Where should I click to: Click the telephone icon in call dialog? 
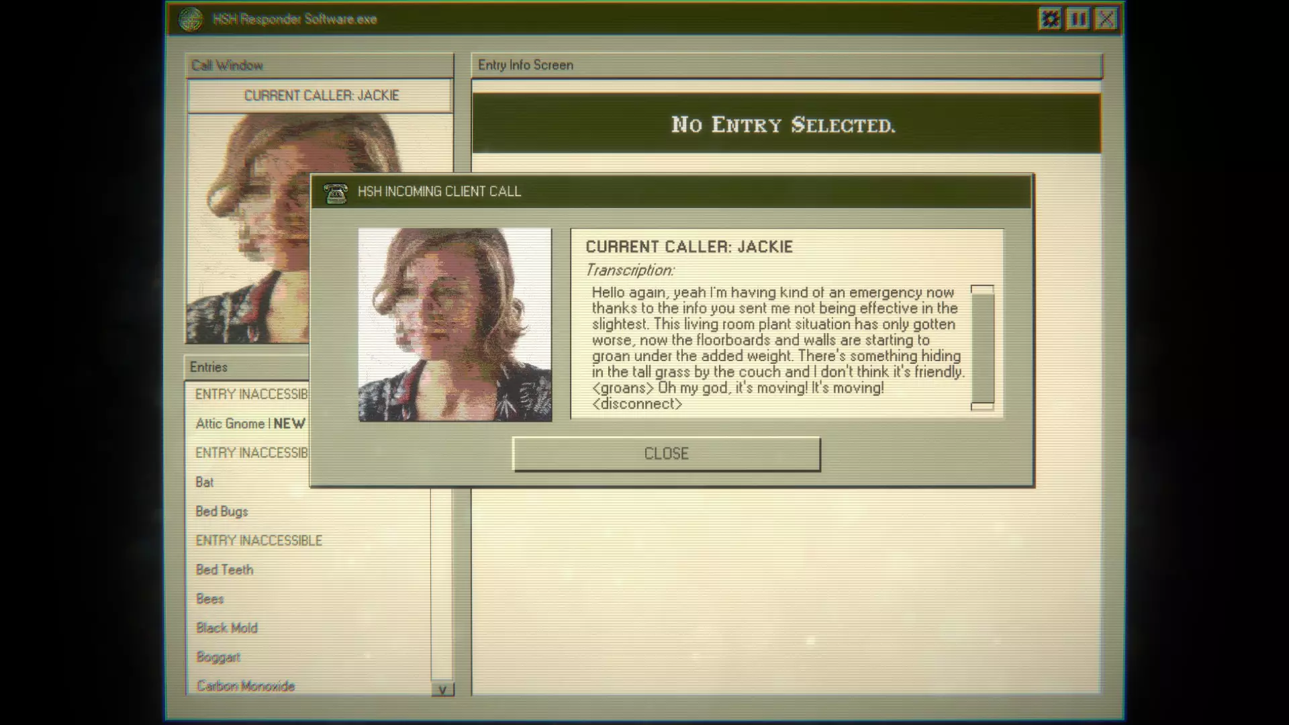pos(336,193)
